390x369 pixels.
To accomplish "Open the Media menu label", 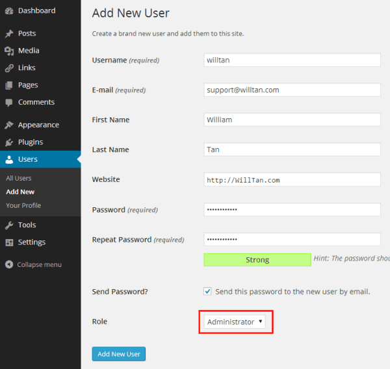I will coord(29,51).
